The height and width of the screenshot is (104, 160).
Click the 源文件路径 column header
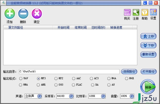[x=28, y=28]
